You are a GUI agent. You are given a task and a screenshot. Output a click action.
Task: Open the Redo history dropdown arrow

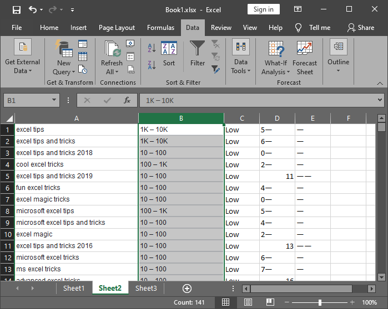click(x=61, y=9)
